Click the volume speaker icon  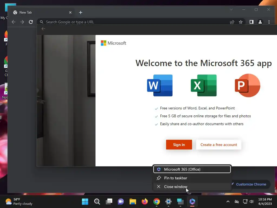[x=252, y=201]
